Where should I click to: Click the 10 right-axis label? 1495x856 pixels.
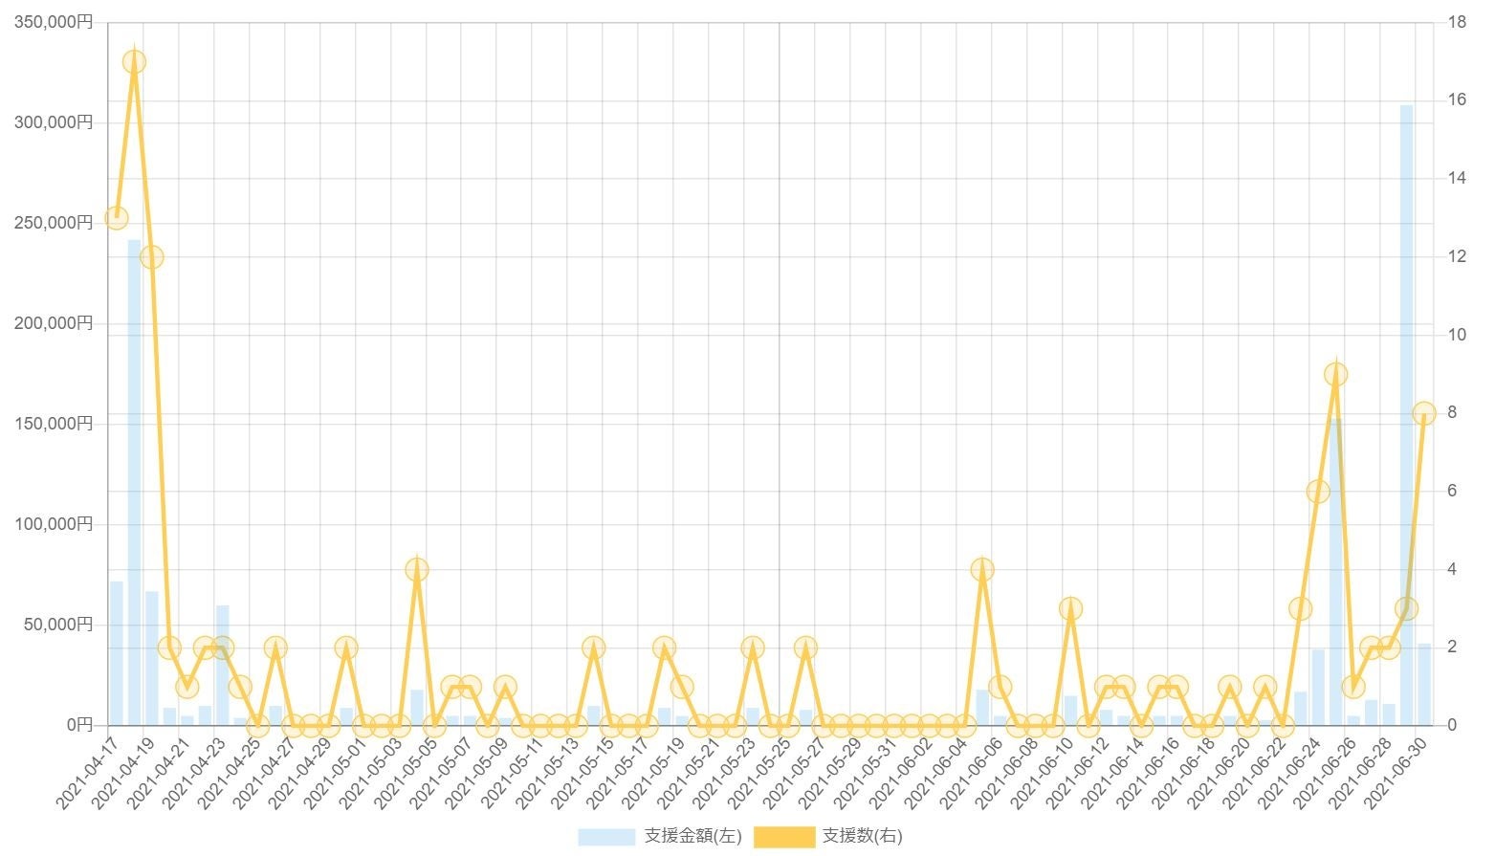point(1457,335)
